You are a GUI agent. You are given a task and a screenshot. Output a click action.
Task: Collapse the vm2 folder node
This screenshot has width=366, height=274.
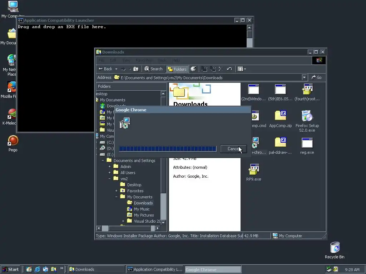109,179
